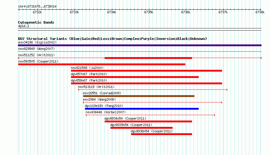Click the 6736k ruler mark
The height and width of the screenshot is (155, 270).
click(x=186, y=12)
